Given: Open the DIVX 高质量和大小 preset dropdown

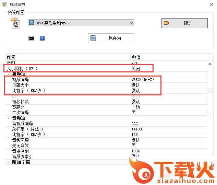Looking at the screenshot, I should coord(81,23).
